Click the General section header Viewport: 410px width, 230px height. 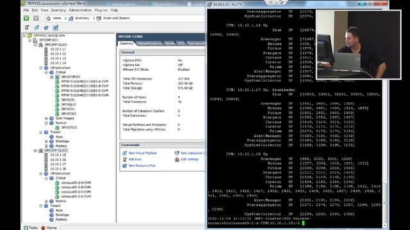point(162,52)
